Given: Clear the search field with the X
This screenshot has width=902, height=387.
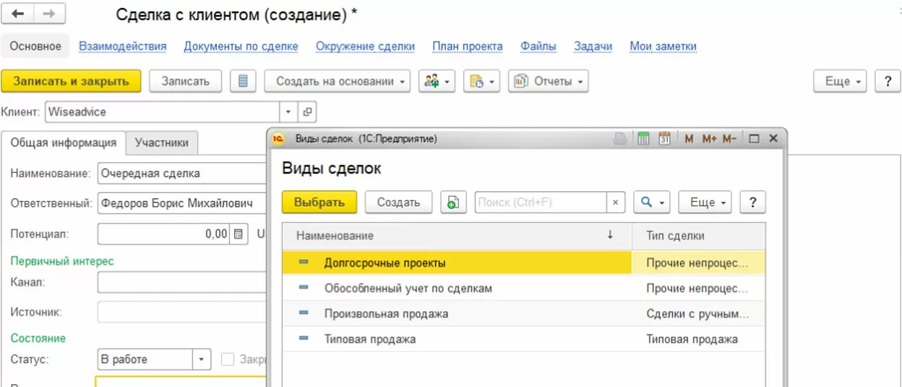Looking at the screenshot, I should click(615, 203).
